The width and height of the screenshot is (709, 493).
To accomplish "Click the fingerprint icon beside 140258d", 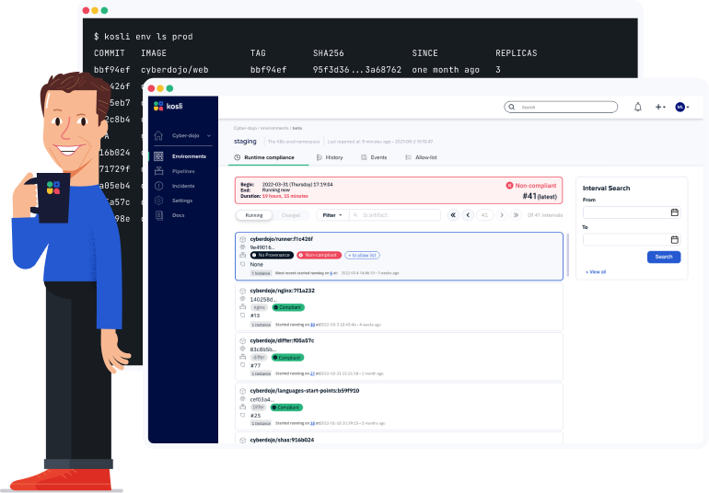I will (x=242, y=299).
